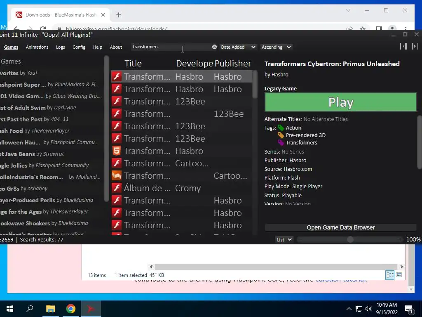
Task: Select the HTML5 Transformers game by Hasbro
Action: 182,151
